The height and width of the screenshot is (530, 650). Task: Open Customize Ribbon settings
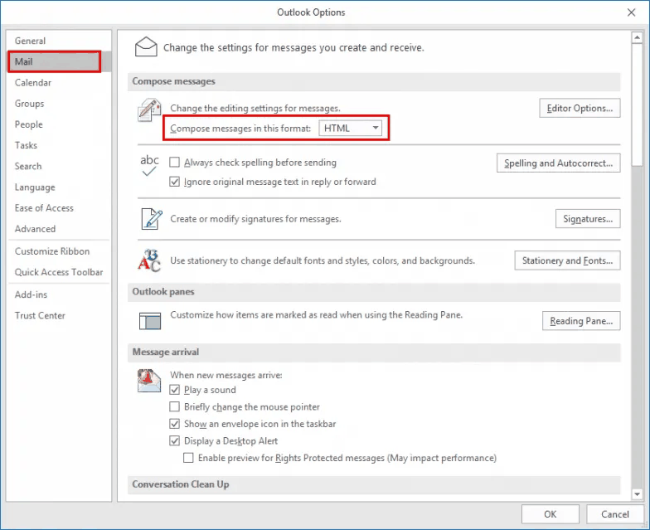[59, 251]
